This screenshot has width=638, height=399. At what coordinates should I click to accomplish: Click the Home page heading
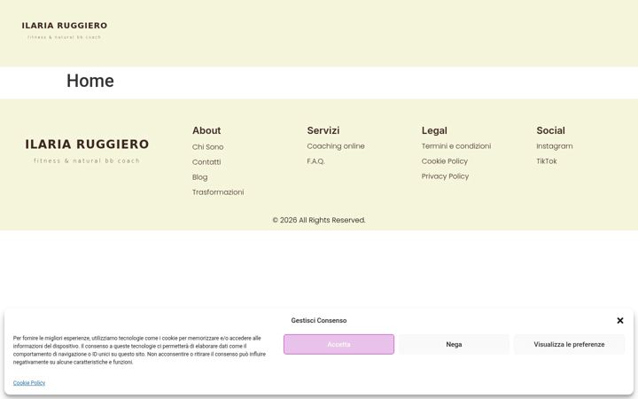(89, 81)
